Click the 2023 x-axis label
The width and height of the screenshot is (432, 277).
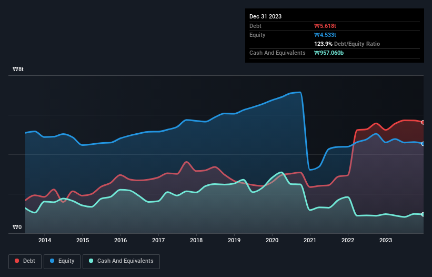pos(386,240)
